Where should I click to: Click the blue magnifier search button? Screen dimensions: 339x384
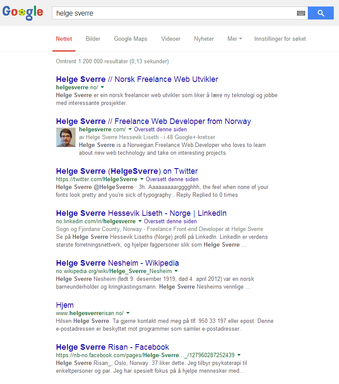[321, 13]
